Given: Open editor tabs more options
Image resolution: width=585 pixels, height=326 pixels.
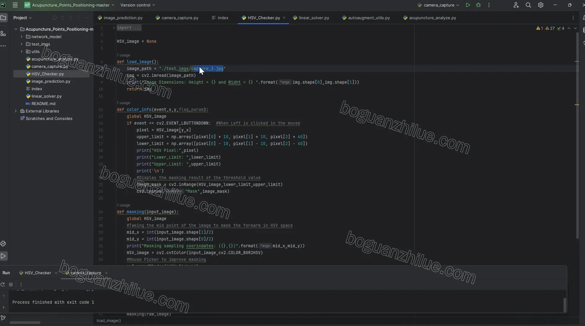Looking at the screenshot, I should 573,18.
